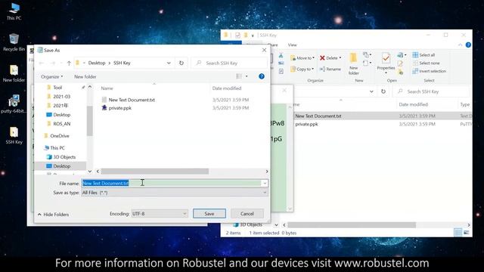Expand the Save As address path dropdown

tap(169, 63)
